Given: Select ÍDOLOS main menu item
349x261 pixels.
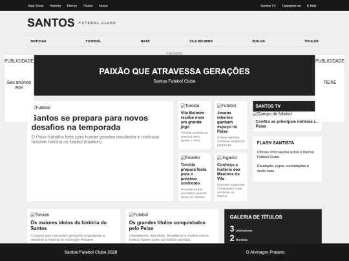Looking at the screenshot, I should tap(259, 41).
